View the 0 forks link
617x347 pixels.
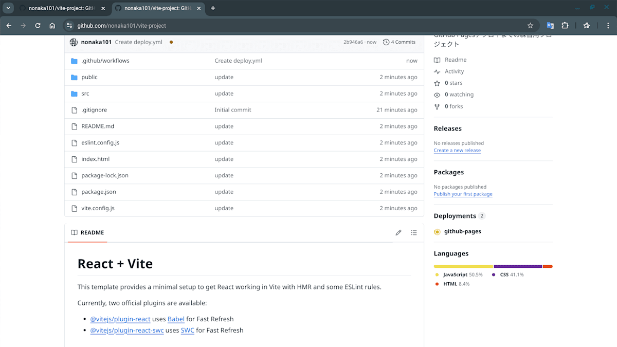[448, 107]
